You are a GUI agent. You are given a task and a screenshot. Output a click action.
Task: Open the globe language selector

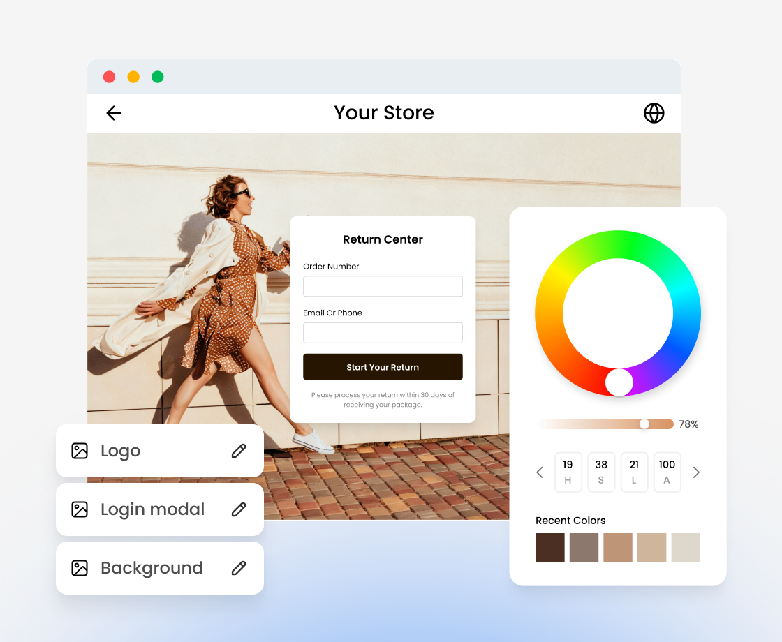(654, 112)
